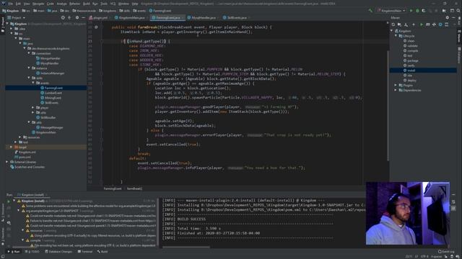Run Maven build green play icon
462x259 pixels.
click(422, 24)
